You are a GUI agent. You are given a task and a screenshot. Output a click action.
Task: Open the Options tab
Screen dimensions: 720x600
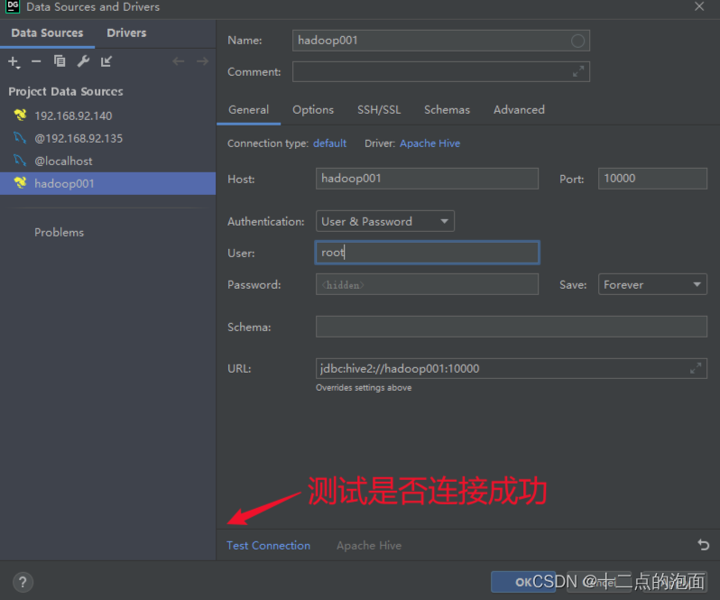coord(313,110)
